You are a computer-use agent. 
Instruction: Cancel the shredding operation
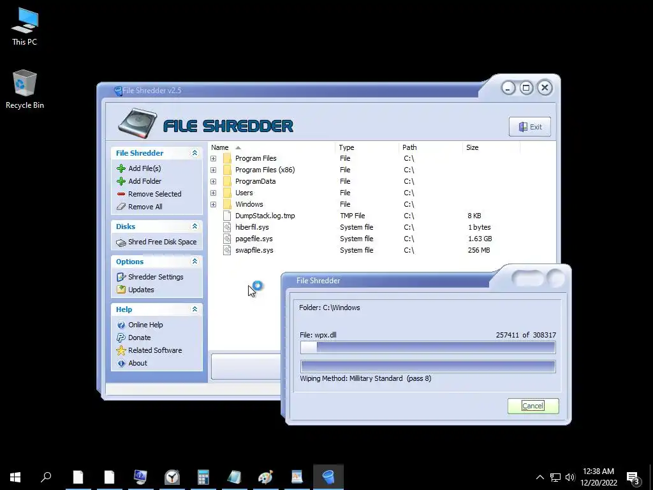click(x=533, y=406)
